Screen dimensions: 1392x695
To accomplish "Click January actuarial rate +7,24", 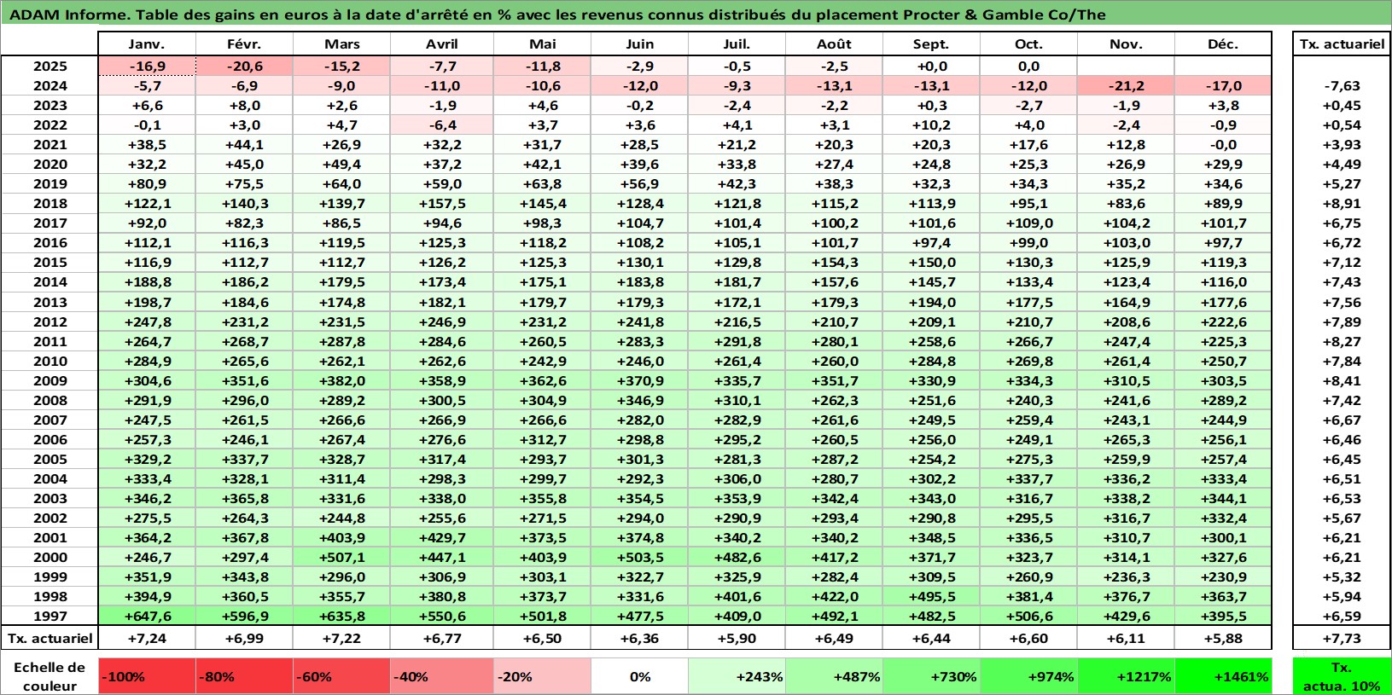I will pyautogui.click(x=147, y=638).
